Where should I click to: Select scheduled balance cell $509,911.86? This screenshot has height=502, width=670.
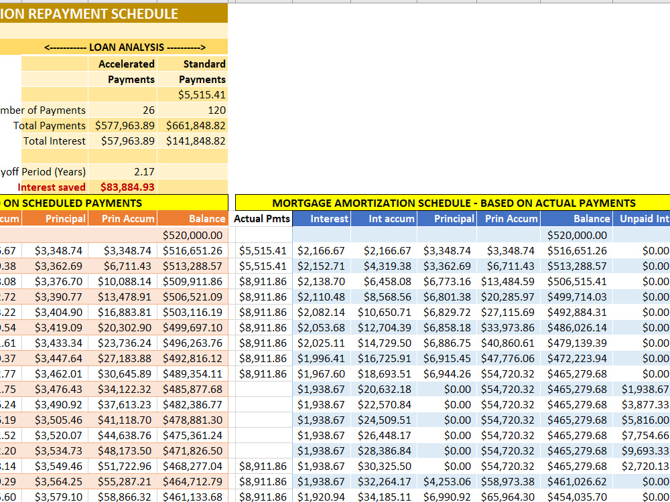193,281
